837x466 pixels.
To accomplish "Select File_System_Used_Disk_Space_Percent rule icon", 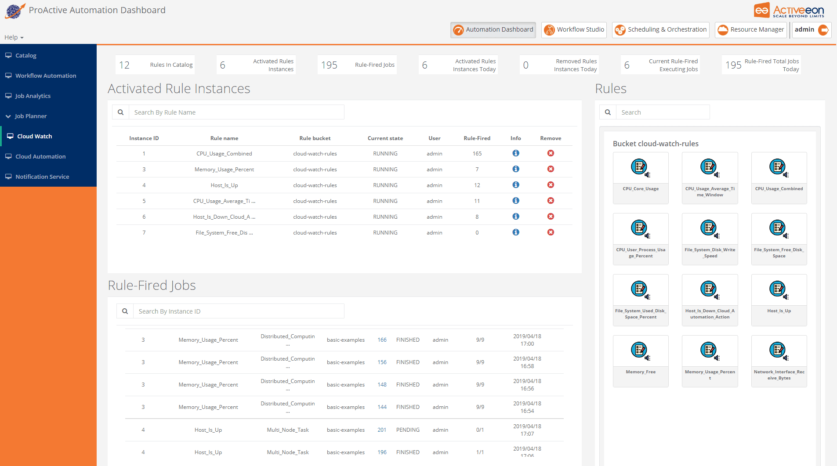I will (x=640, y=290).
